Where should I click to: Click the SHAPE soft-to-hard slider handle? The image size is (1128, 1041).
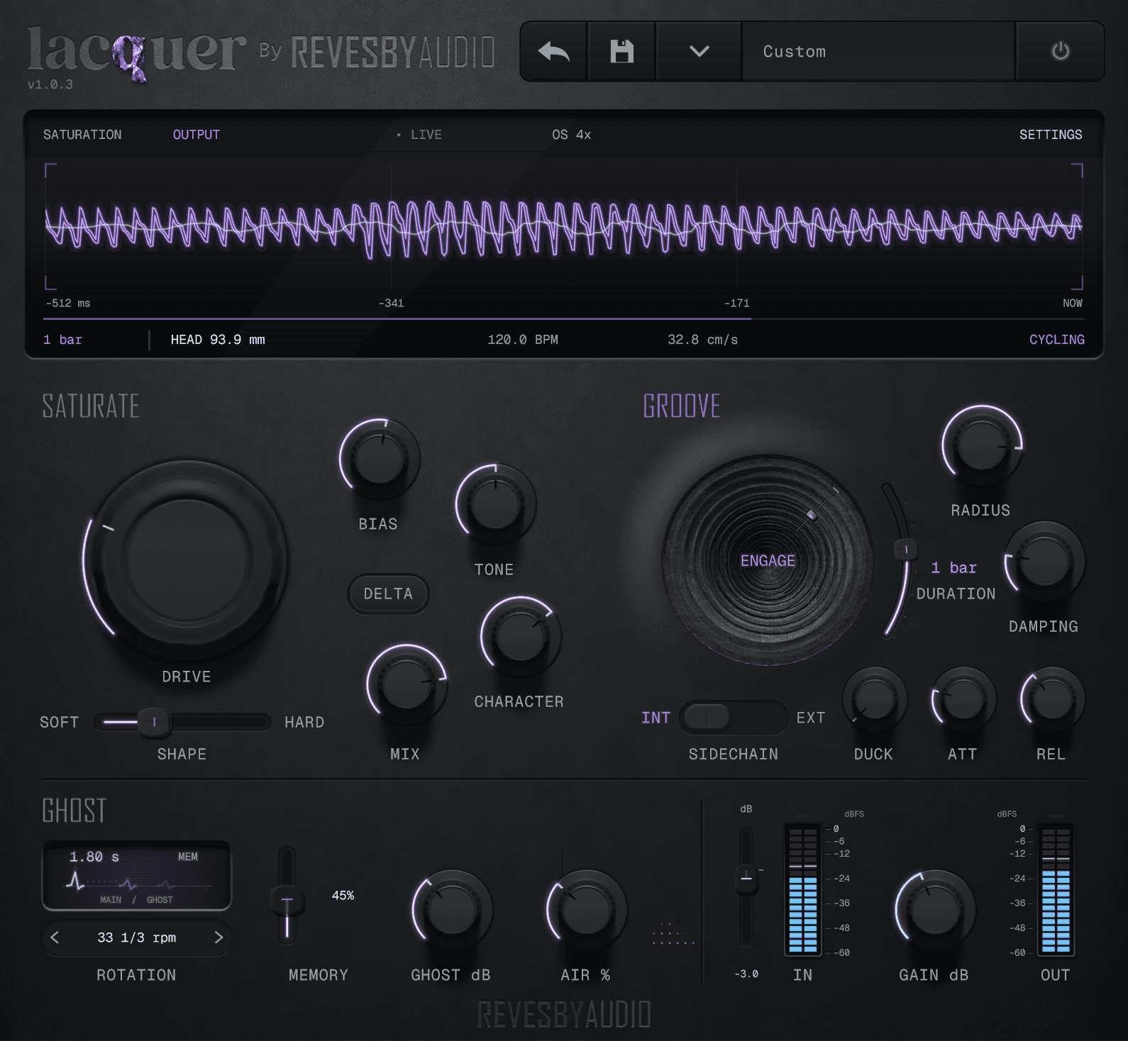click(154, 723)
